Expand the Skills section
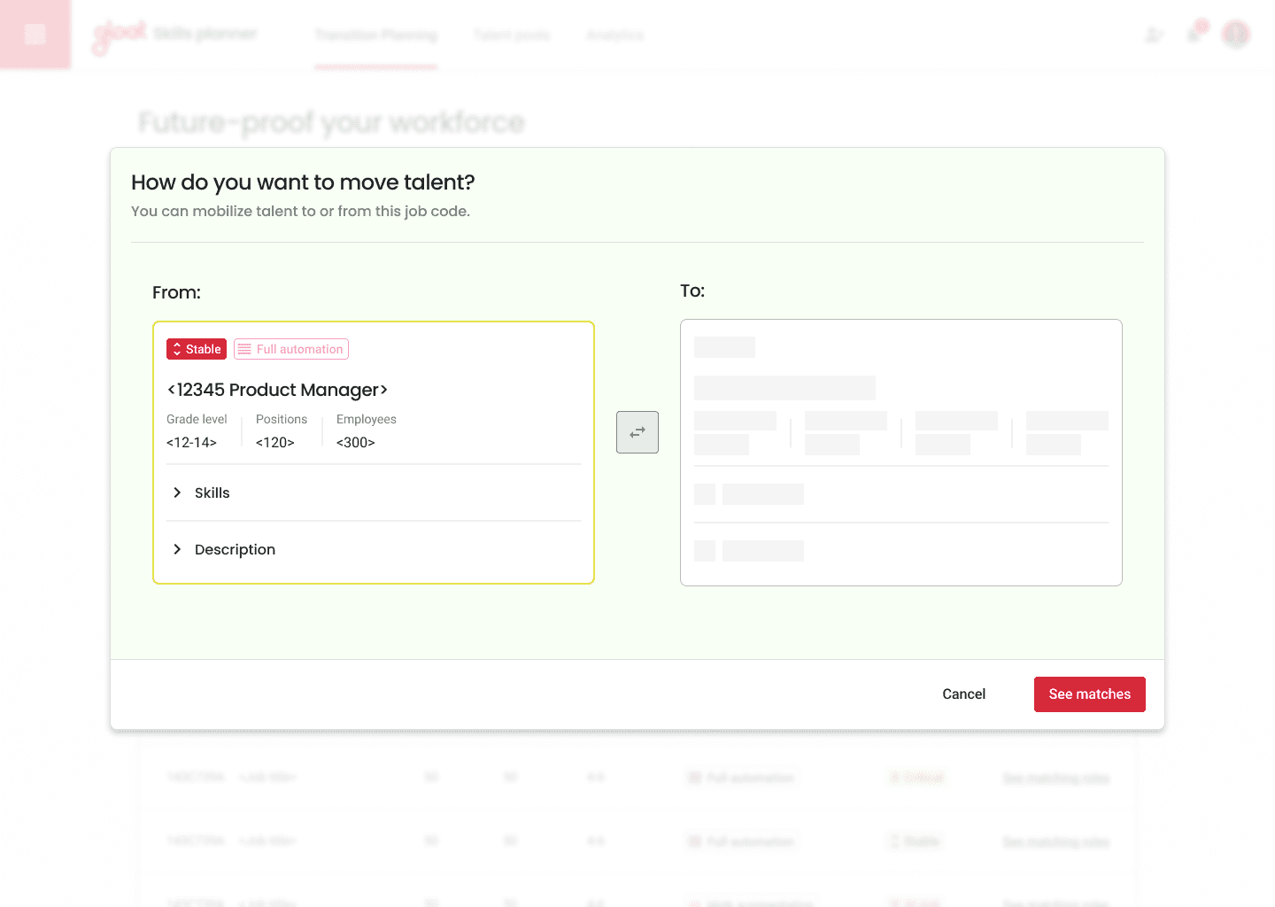This screenshot has width=1275, height=907. click(374, 492)
